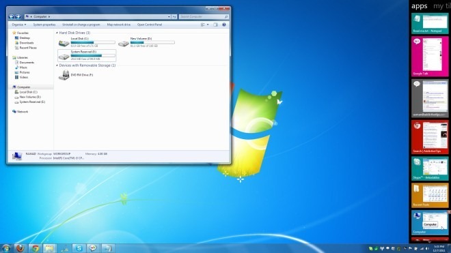Open the view options dropdown arrow

coord(208,25)
